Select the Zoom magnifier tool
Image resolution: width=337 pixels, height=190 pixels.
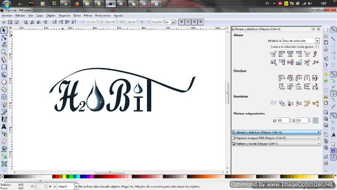click(x=4, y=52)
